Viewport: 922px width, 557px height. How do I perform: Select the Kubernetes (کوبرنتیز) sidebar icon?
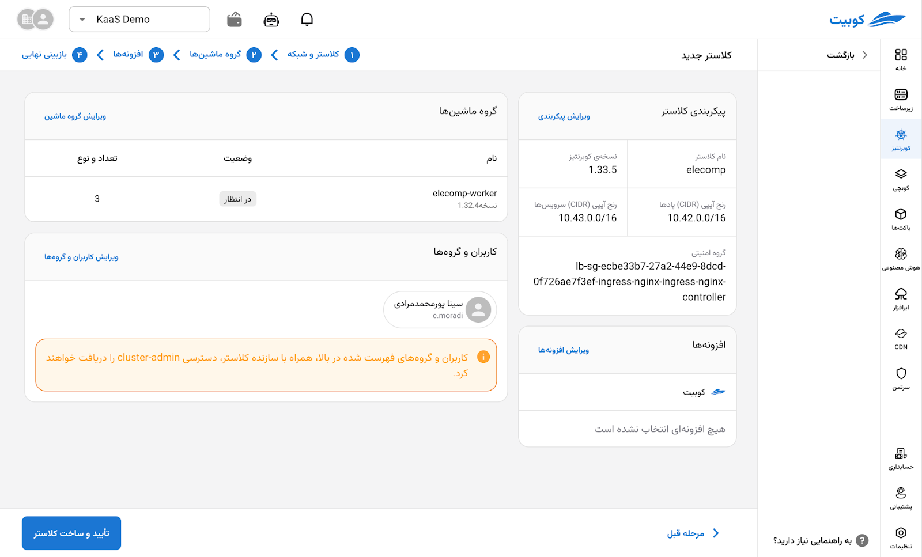(x=901, y=139)
